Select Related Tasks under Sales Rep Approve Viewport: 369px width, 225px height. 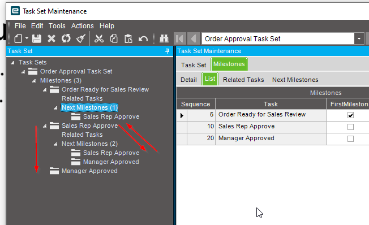click(82, 135)
